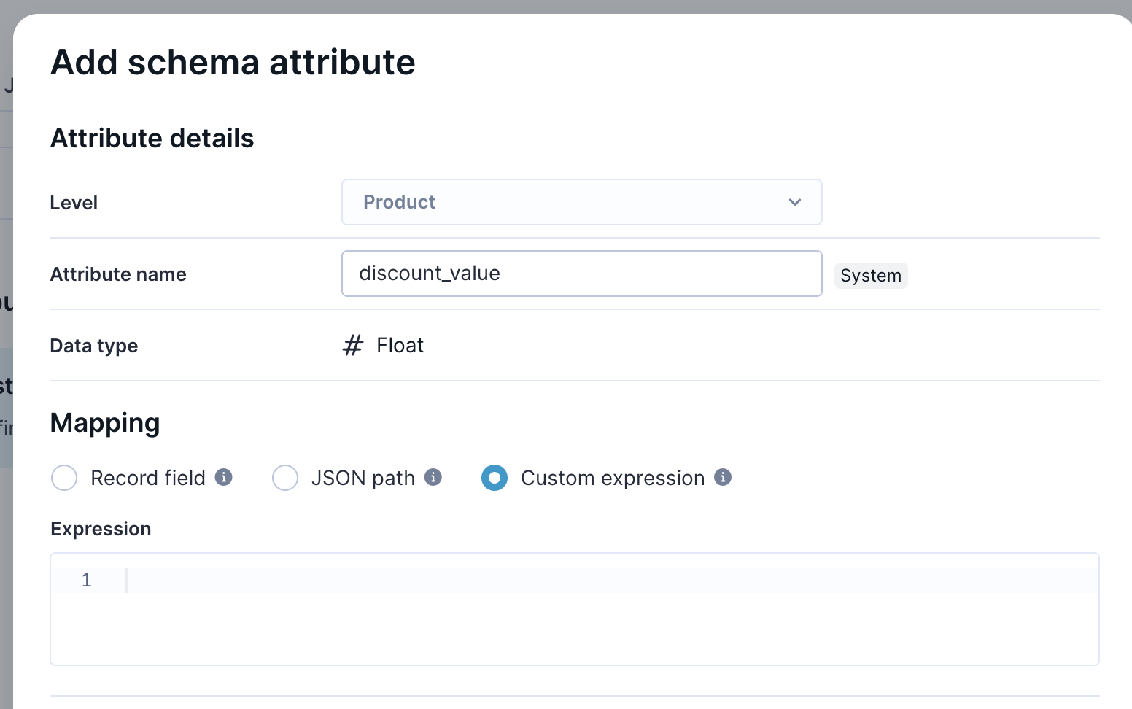Viewport: 1132px width, 709px height.
Task: Click the Mapping section heading
Action: 105,423
